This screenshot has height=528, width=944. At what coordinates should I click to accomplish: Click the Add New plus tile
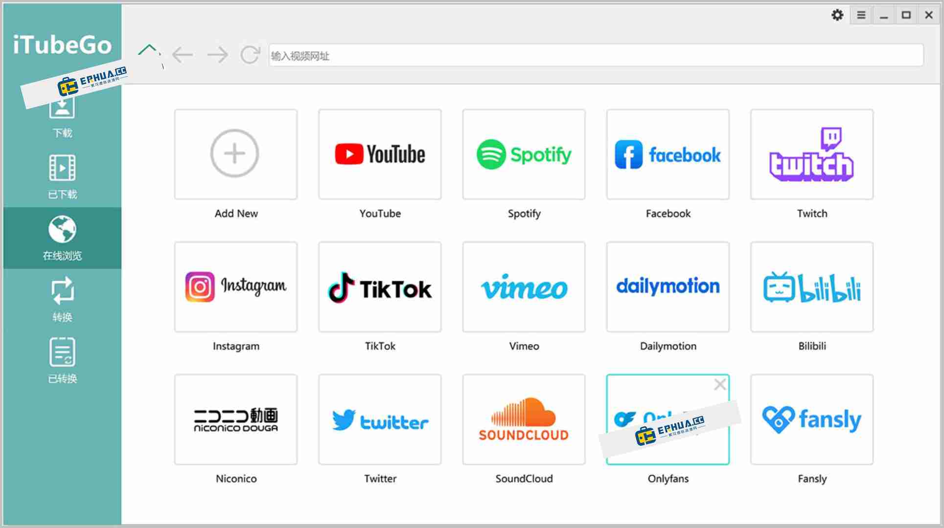point(235,154)
